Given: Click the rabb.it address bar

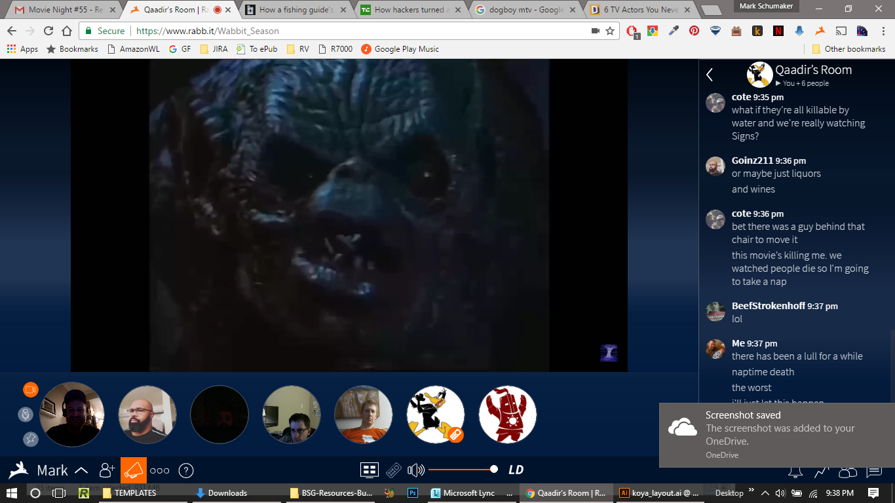Looking at the screenshot, I should pyautogui.click(x=349, y=31).
